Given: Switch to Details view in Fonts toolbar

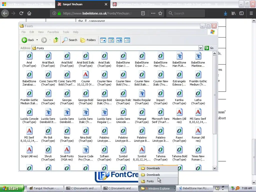Looking at the screenshot, I should pos(127,40).
